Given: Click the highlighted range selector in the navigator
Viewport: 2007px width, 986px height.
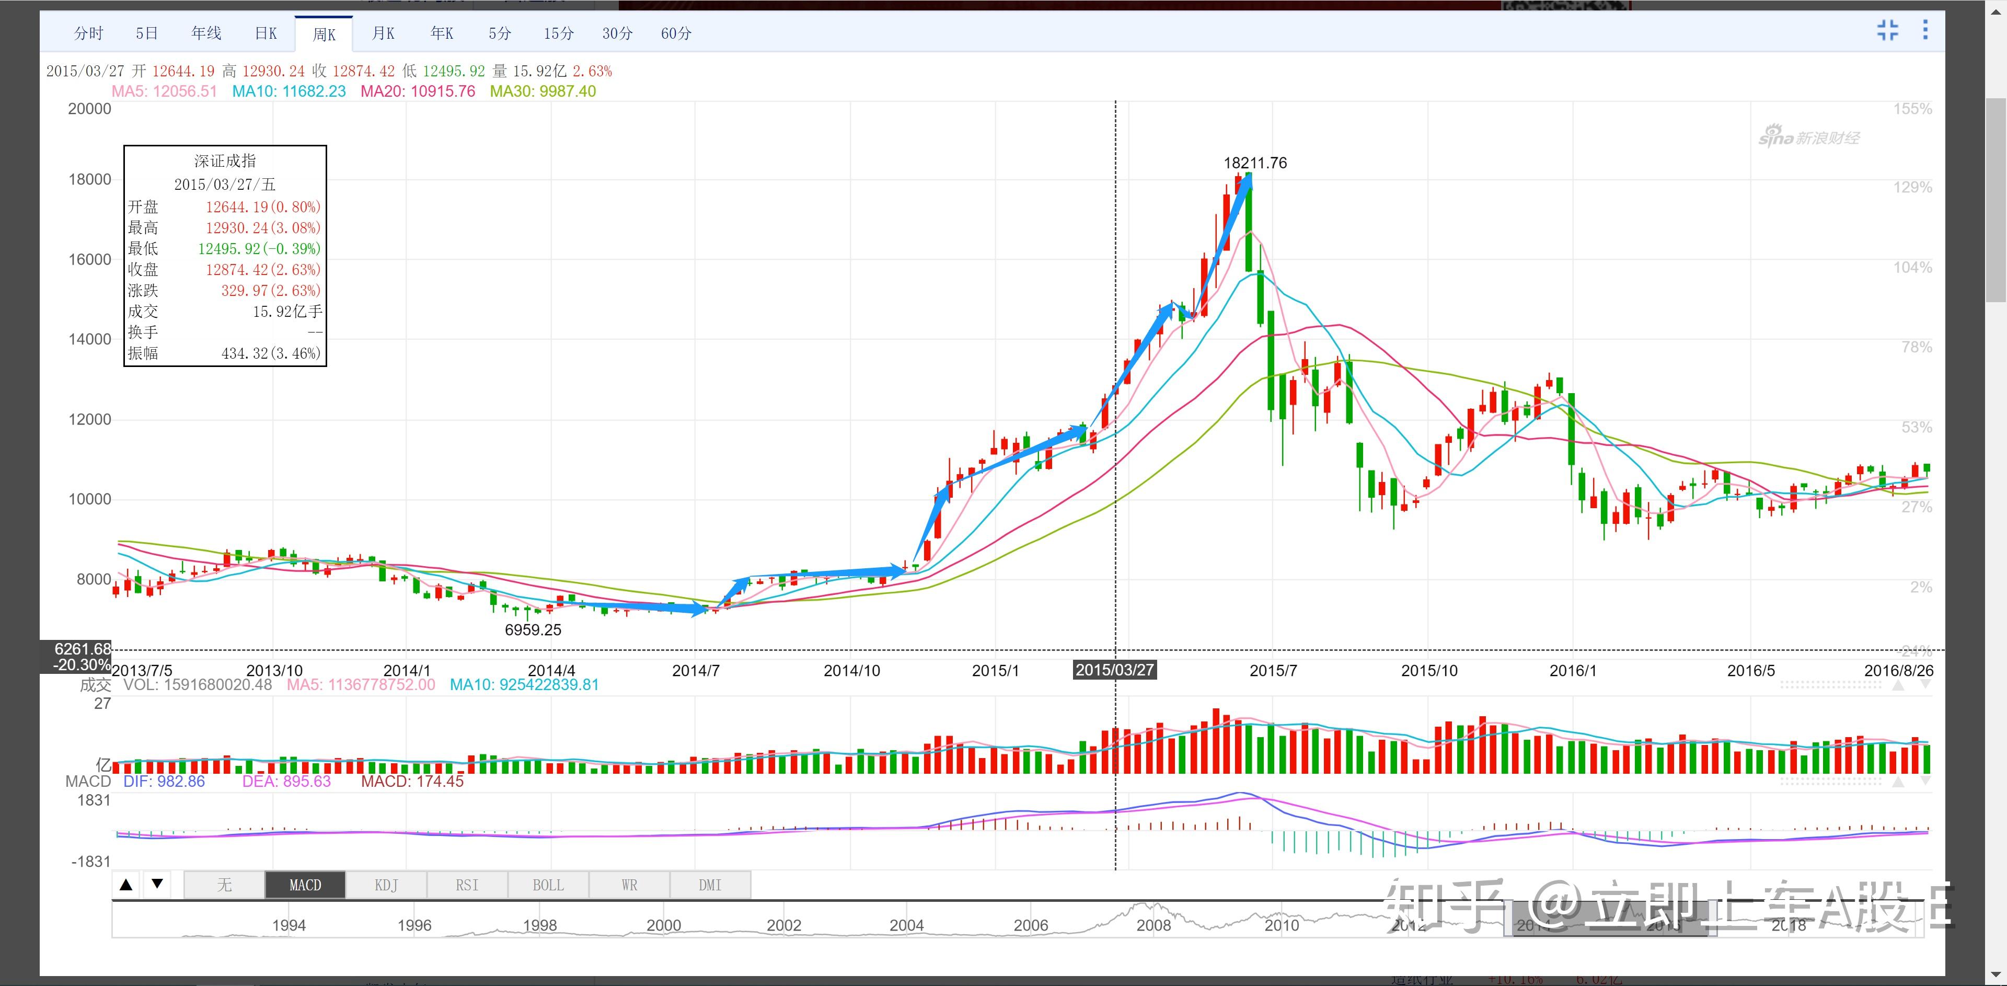Looking at the screenshot, I should tap(1610, 919).
